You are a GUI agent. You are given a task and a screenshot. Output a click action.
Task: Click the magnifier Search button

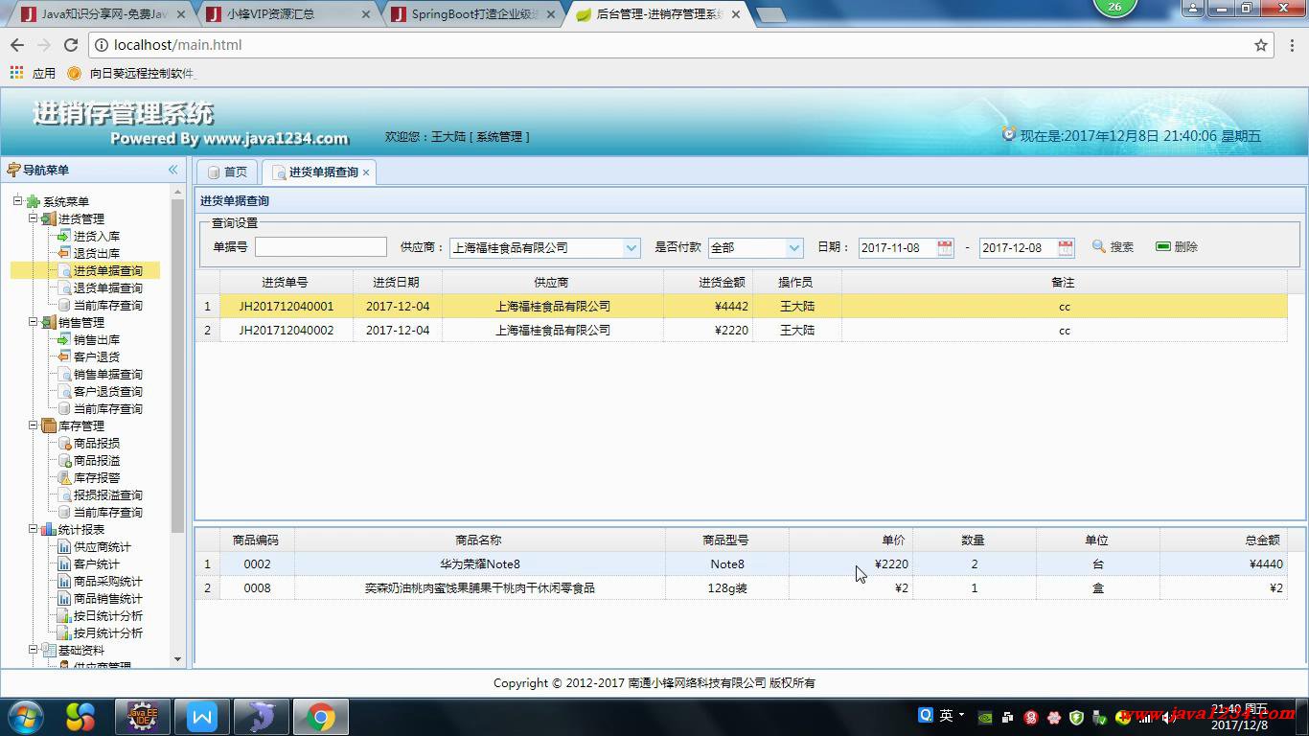[x=1113, y=247]
